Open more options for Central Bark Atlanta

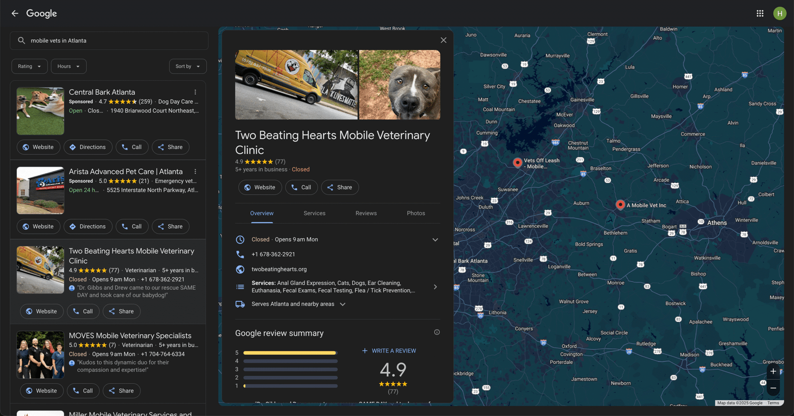point(196,92)
